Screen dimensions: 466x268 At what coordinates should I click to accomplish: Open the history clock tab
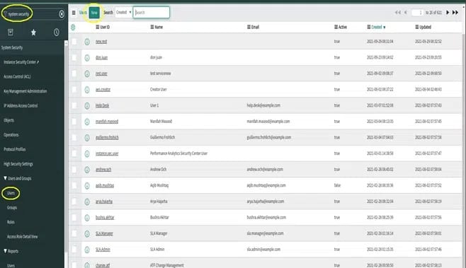[56, 32]
